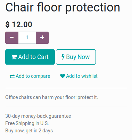Viewport: 132px width, 140px height.
Task: Select the Add to wishlist link
Action: point(79,76)
